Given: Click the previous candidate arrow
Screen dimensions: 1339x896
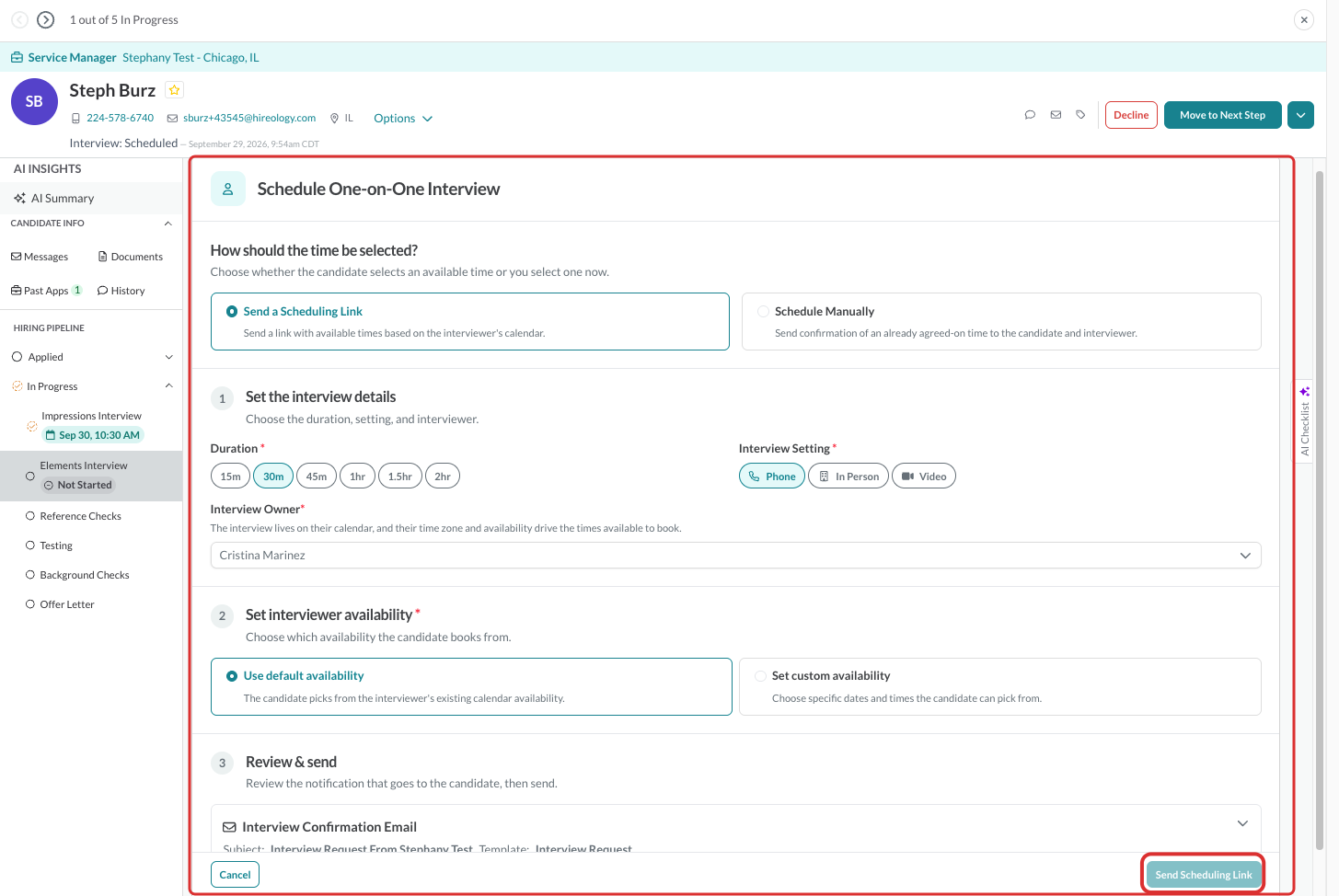Looking at the screenshot, I should pos(19,19).
